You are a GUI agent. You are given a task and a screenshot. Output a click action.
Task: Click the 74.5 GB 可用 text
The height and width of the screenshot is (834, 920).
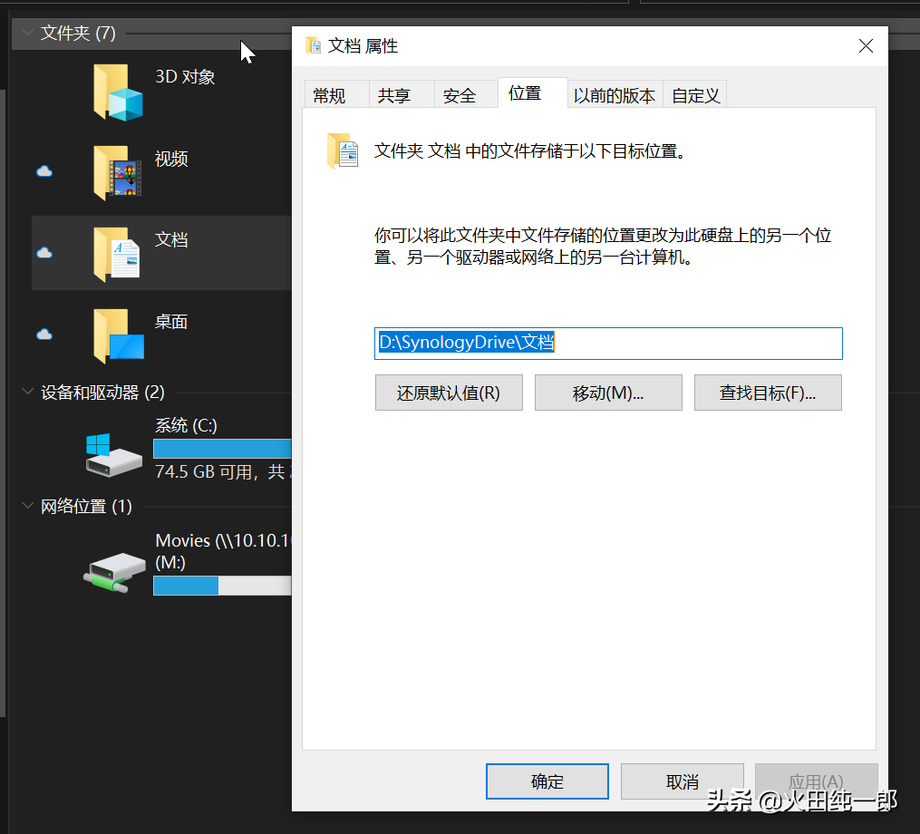tap(204, 472)
